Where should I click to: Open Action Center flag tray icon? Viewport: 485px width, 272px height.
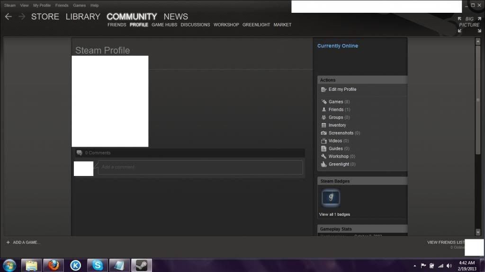[423, 266]
